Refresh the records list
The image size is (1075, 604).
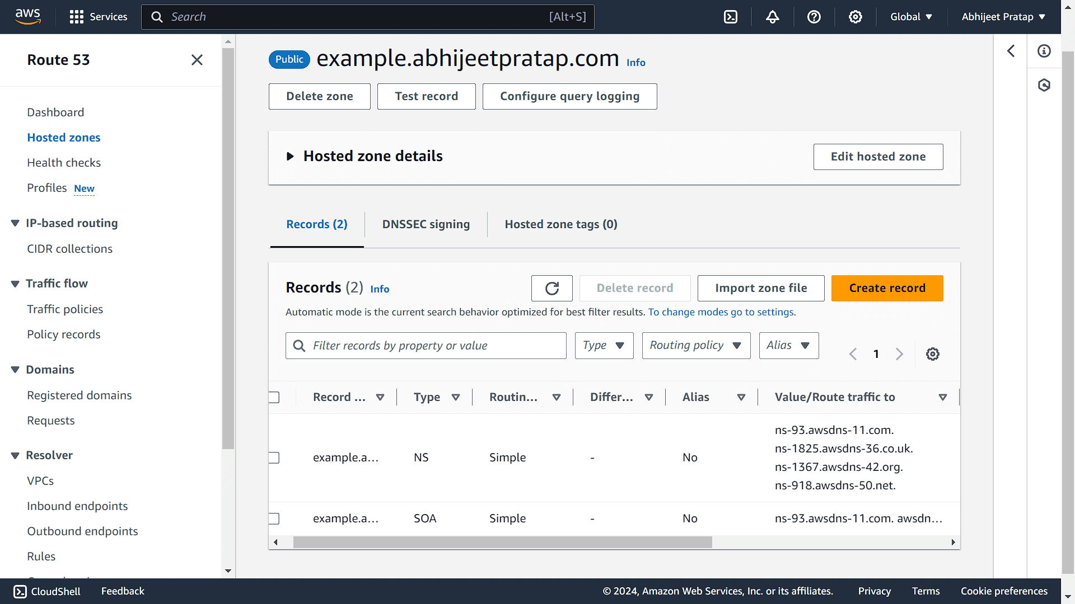(551, 288)
